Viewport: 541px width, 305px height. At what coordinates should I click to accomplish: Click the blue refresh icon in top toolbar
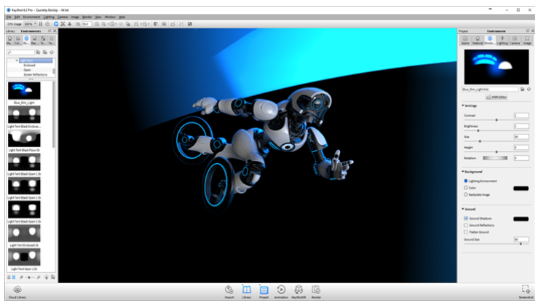[56, 24]
